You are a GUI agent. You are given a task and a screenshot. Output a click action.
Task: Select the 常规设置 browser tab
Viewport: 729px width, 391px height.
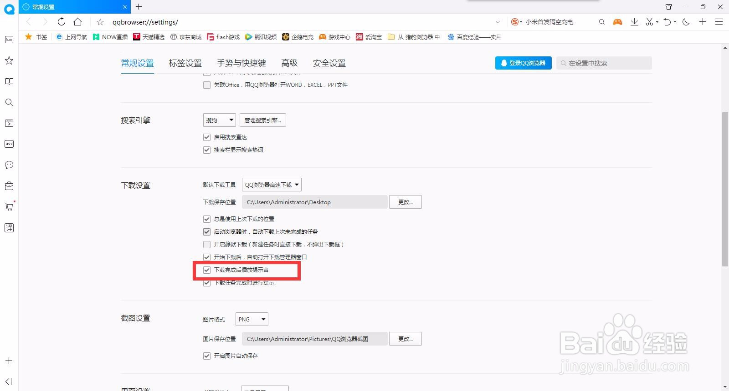coord(75,7)
